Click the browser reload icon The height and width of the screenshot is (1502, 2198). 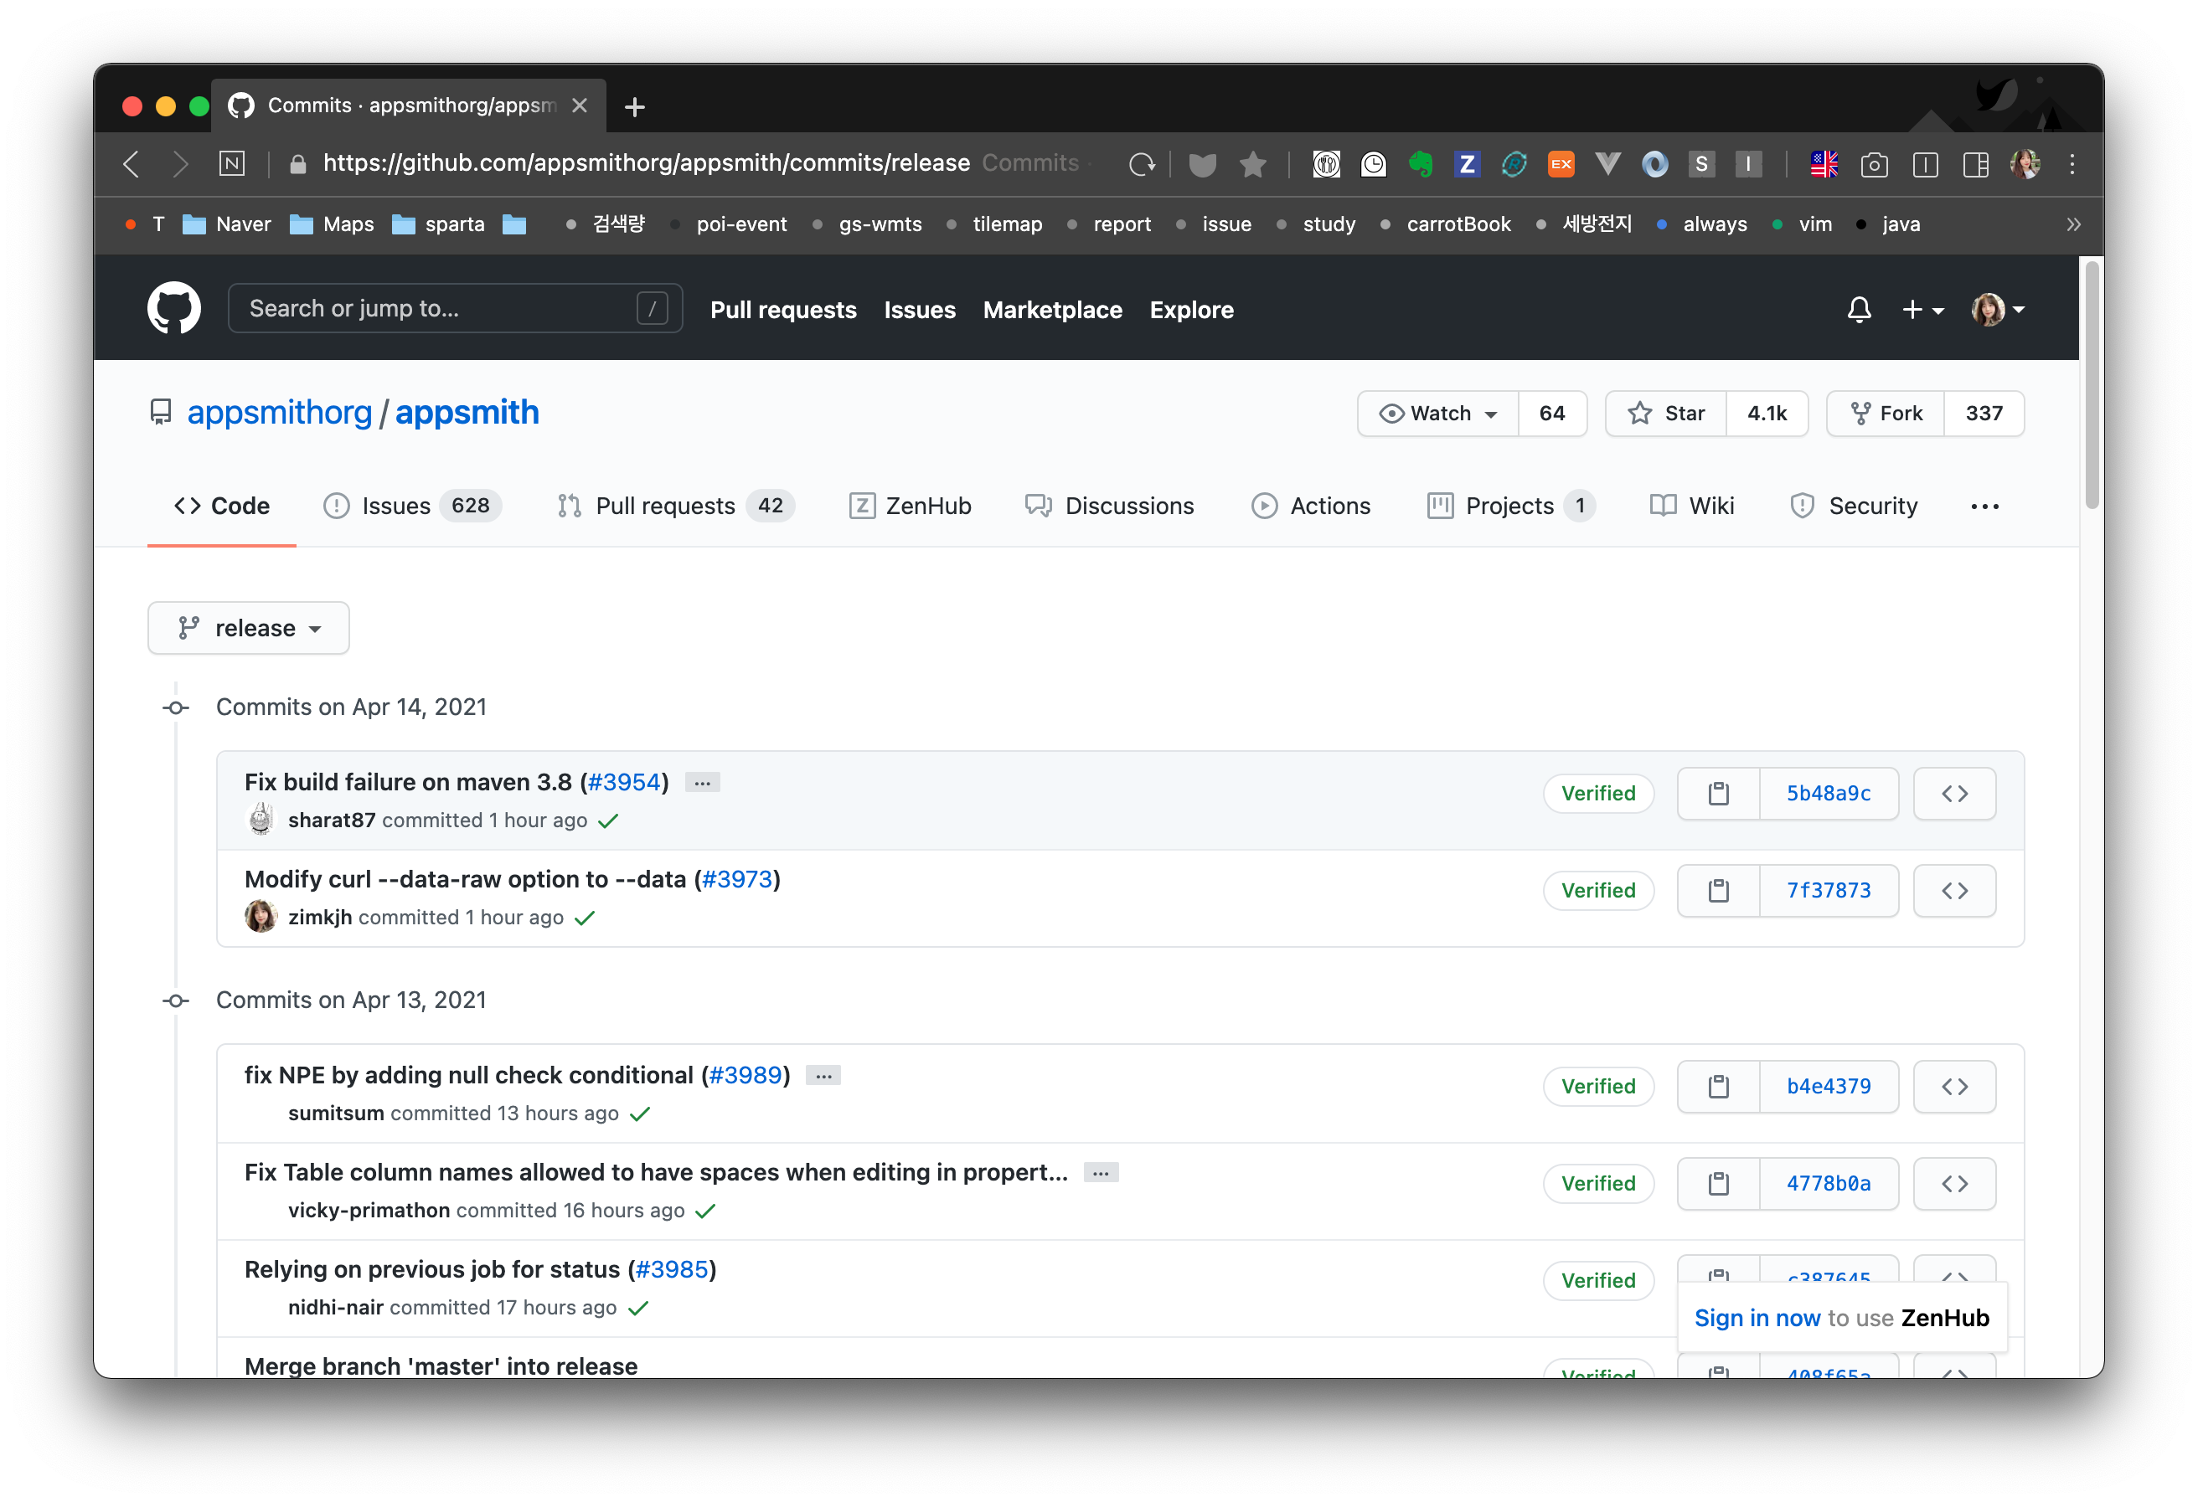point(1142,164)
